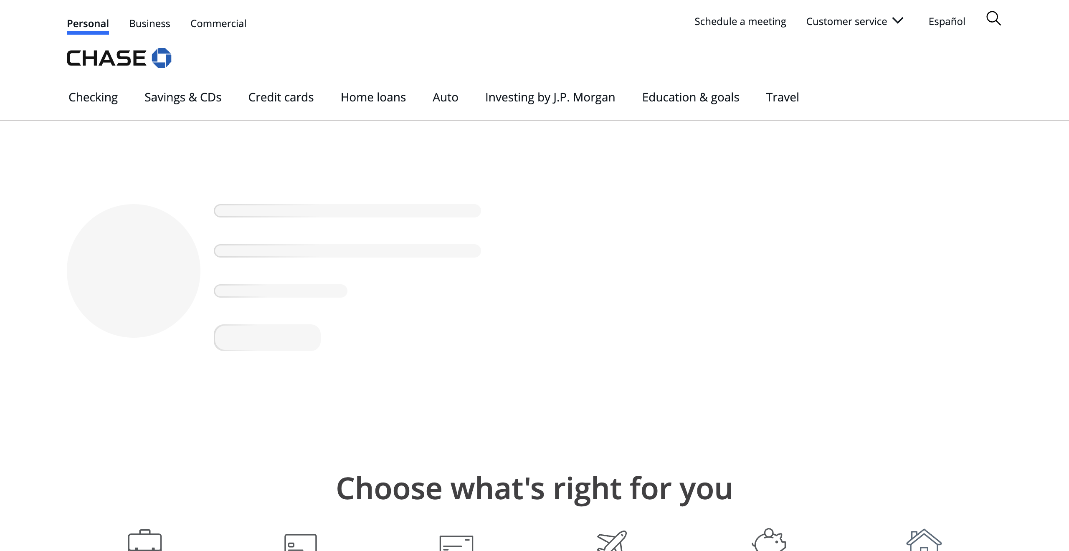The image size is (1069, 551).
Task: Choose the piggy bank savings icon
Action: (769, 541)
